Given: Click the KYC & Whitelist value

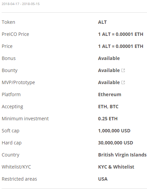Looking at the screenshot, I should click(x=116, y=167).
